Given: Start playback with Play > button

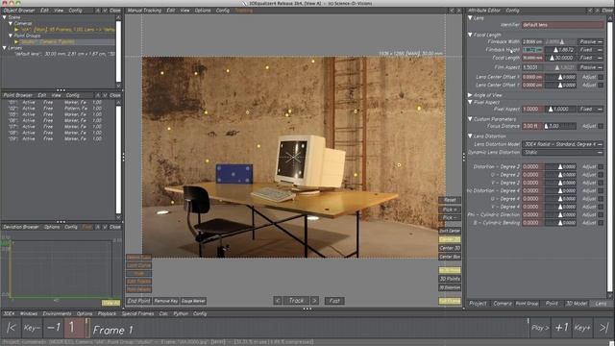Looking at the screenshot, I should point(540,328).
